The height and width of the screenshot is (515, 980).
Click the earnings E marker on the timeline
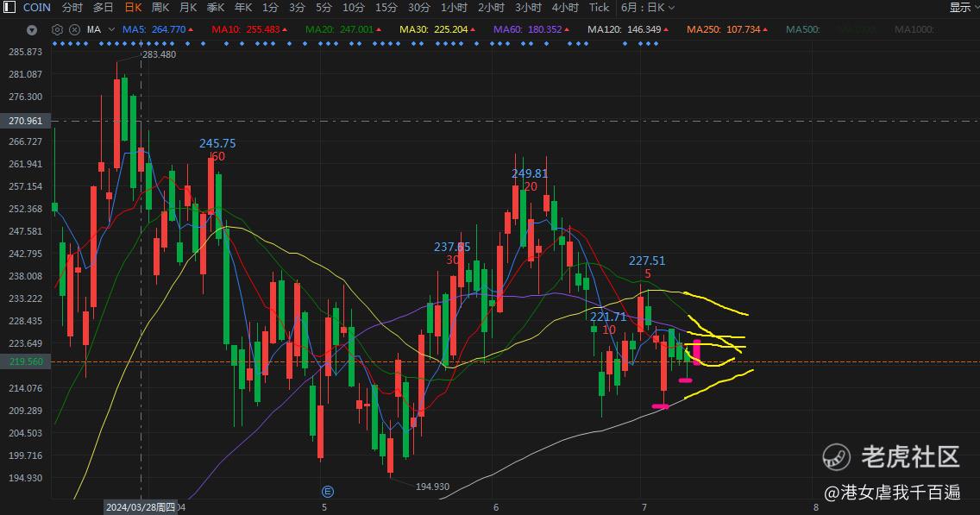327,492
